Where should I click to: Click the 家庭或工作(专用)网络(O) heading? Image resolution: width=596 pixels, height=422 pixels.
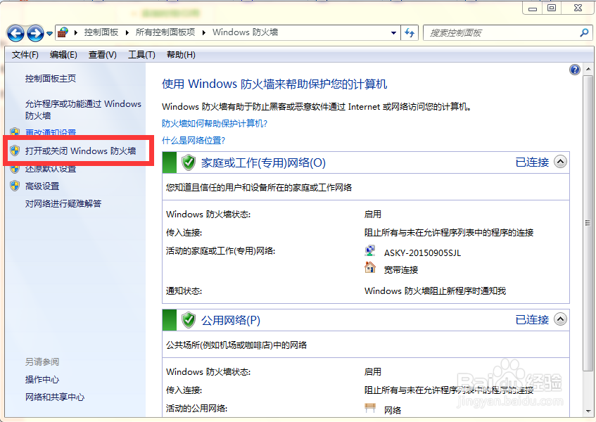coord(263,162)
